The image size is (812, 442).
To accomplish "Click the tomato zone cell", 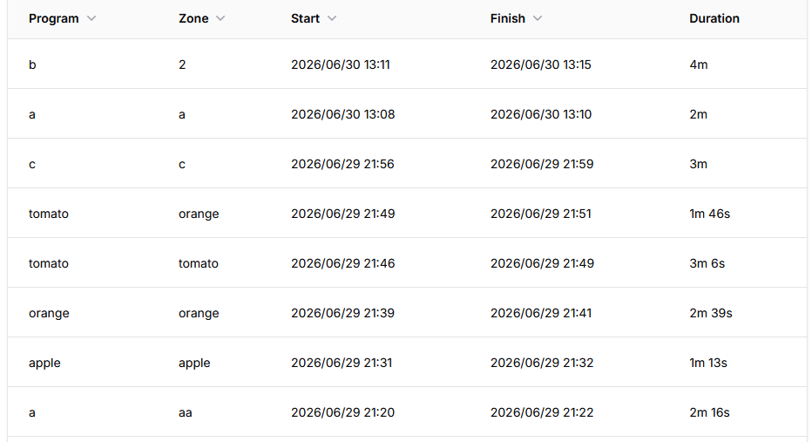I will (199, 263).
